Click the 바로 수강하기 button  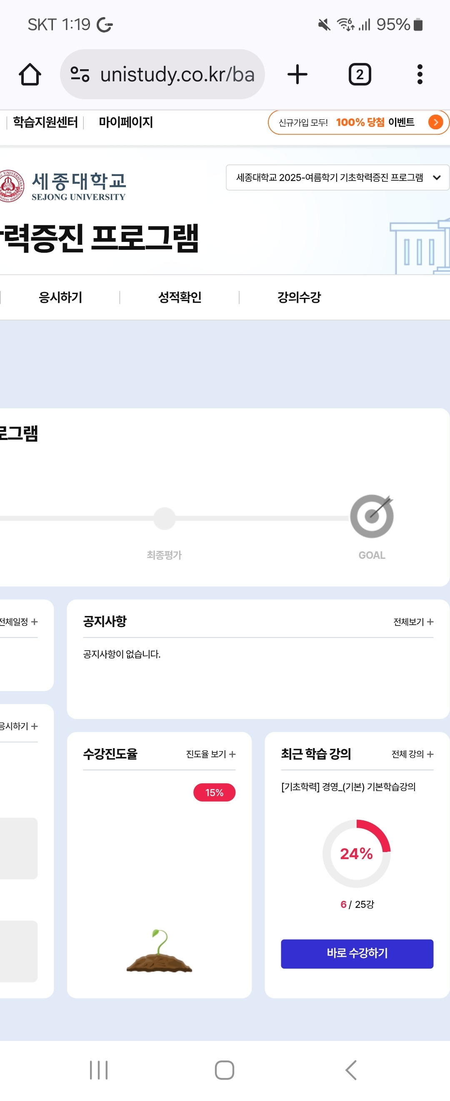pos(357,953)
